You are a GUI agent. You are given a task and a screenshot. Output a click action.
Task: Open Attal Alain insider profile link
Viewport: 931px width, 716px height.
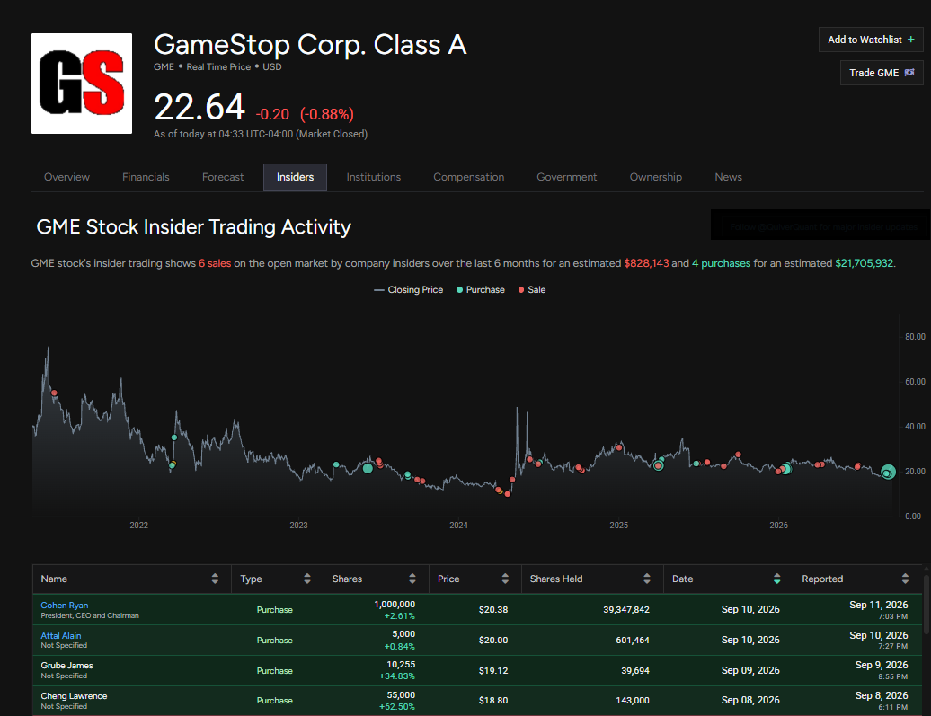(60, 635)
